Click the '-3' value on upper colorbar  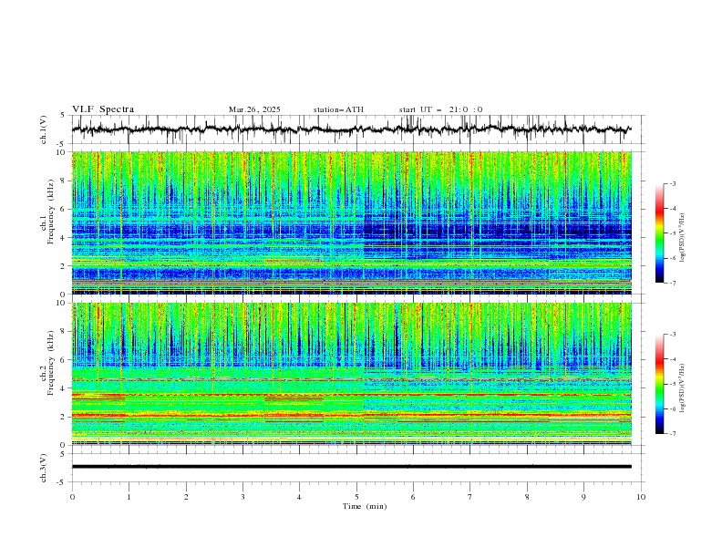point(672,183)
